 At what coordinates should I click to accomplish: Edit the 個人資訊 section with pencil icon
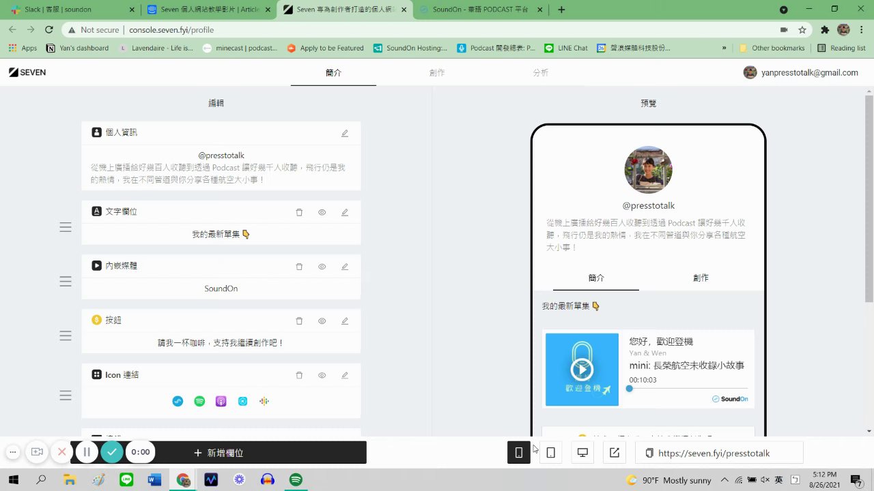tap(345, 133)
